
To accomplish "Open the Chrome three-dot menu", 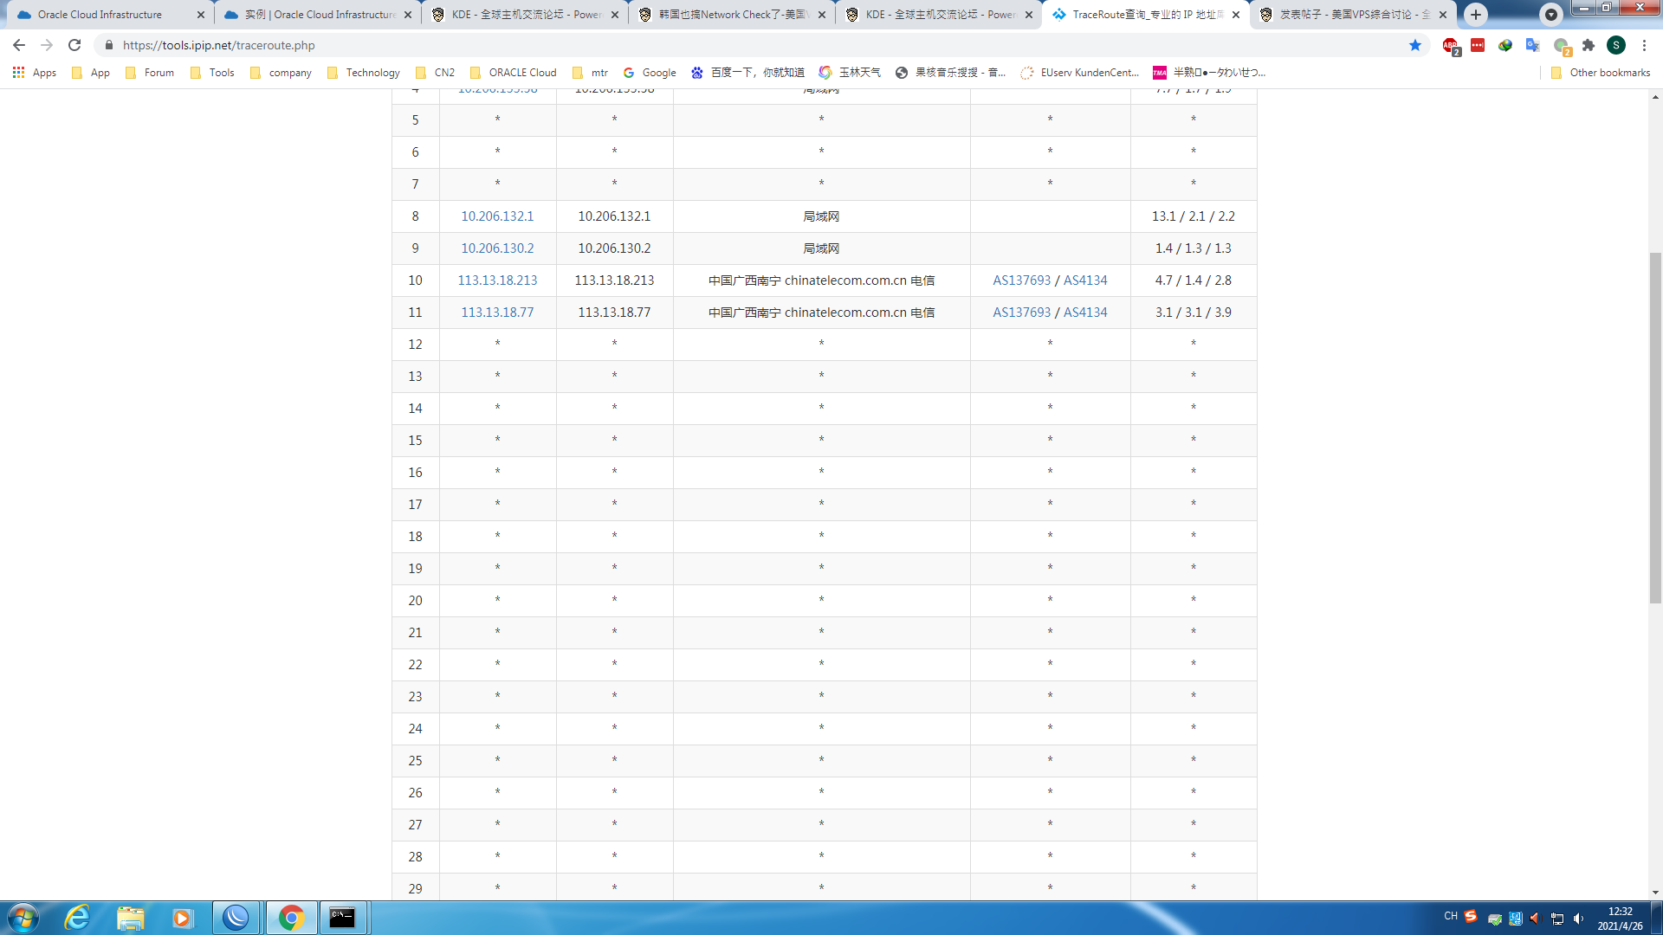I will click(1644, 45).
